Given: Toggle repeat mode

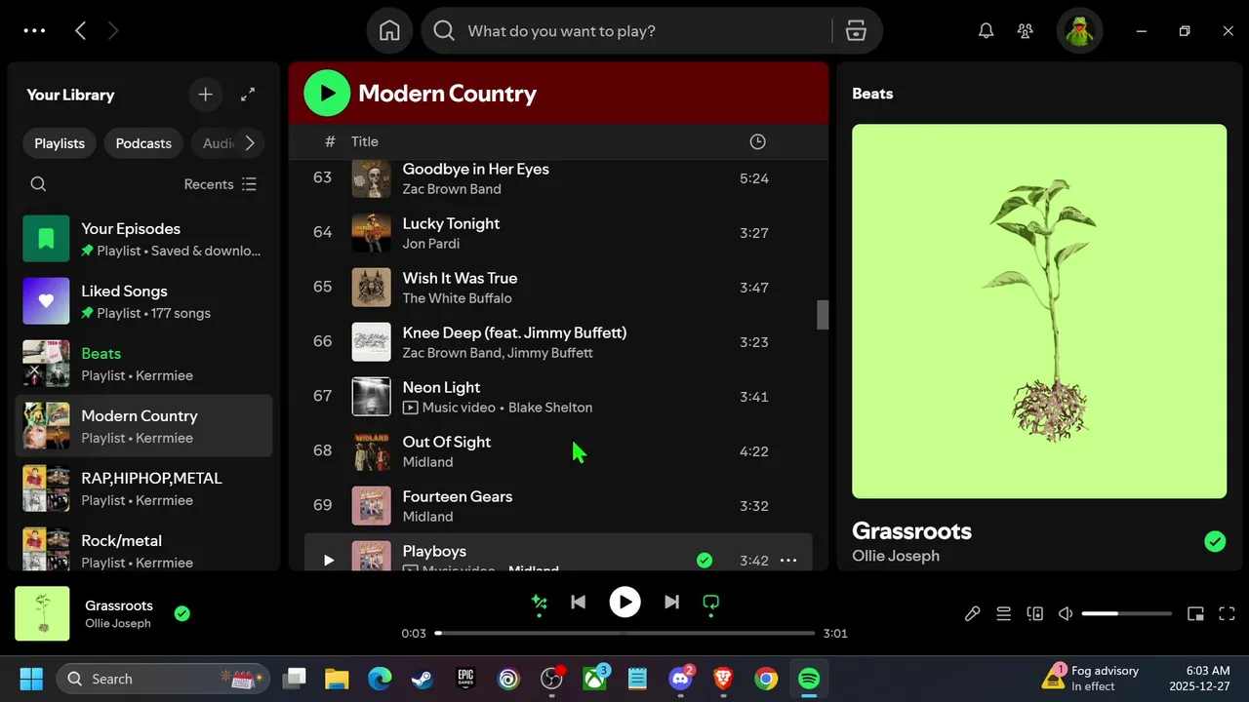Looking at the screenshot, I should pyautogui.click(x=711, y=603).
